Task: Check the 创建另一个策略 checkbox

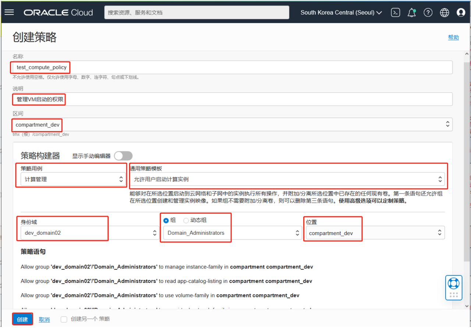Action: 64,319
